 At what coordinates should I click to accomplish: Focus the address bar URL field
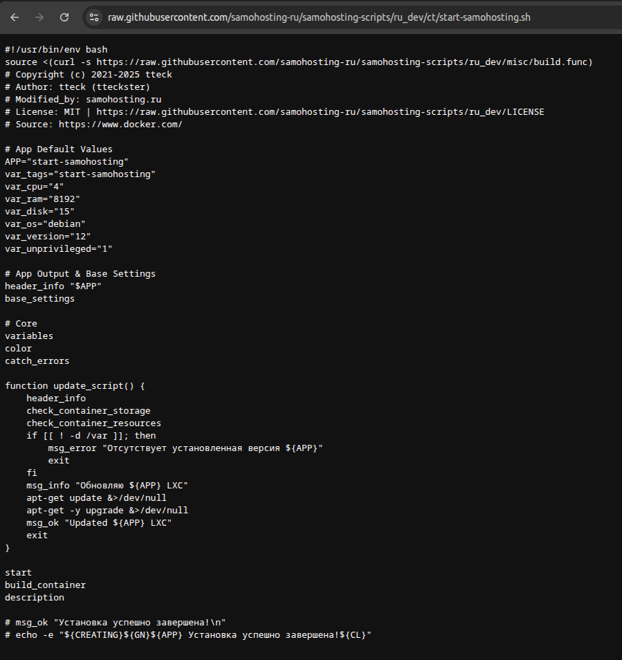click(x=318, y=17)
